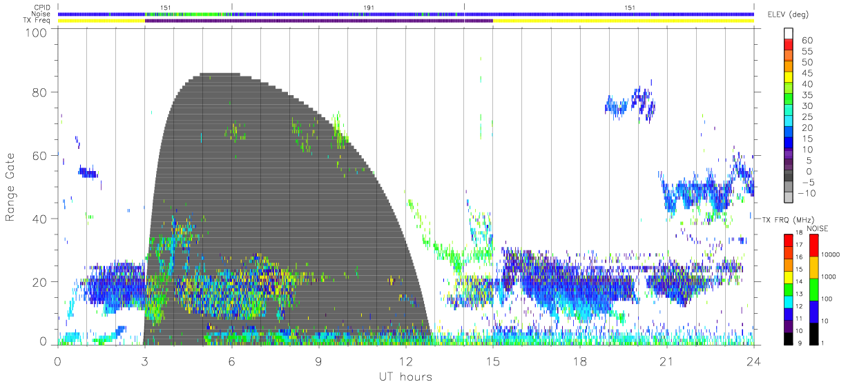Viewport: 848px width, 391px height.
Task: Click the '191' CPID value
Action: pyautogui.click(x=369, y=7)
